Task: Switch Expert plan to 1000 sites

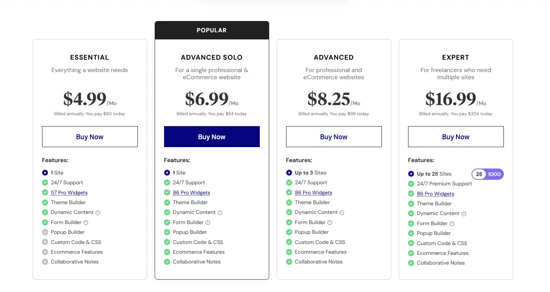Action: click(494, 174)
